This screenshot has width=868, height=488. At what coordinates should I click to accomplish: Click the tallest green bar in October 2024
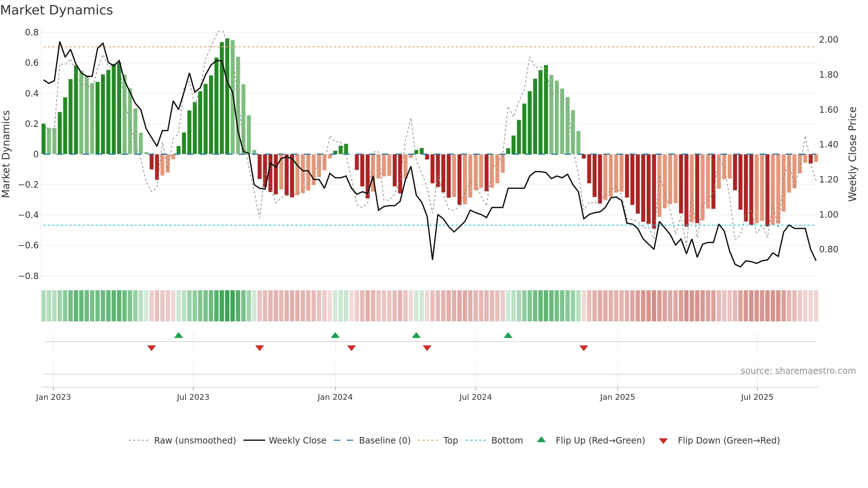pos(546,110)
